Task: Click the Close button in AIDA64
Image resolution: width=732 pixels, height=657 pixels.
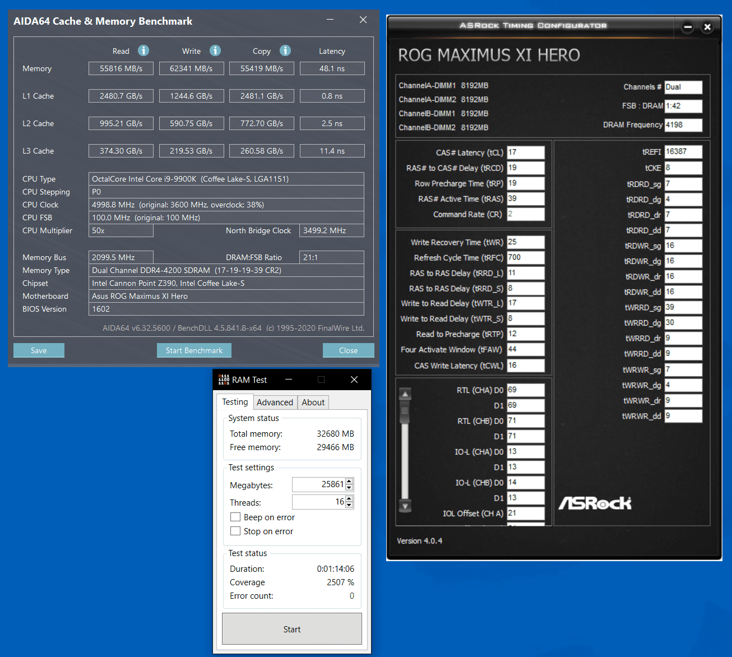Action: [x=348, y=350]
